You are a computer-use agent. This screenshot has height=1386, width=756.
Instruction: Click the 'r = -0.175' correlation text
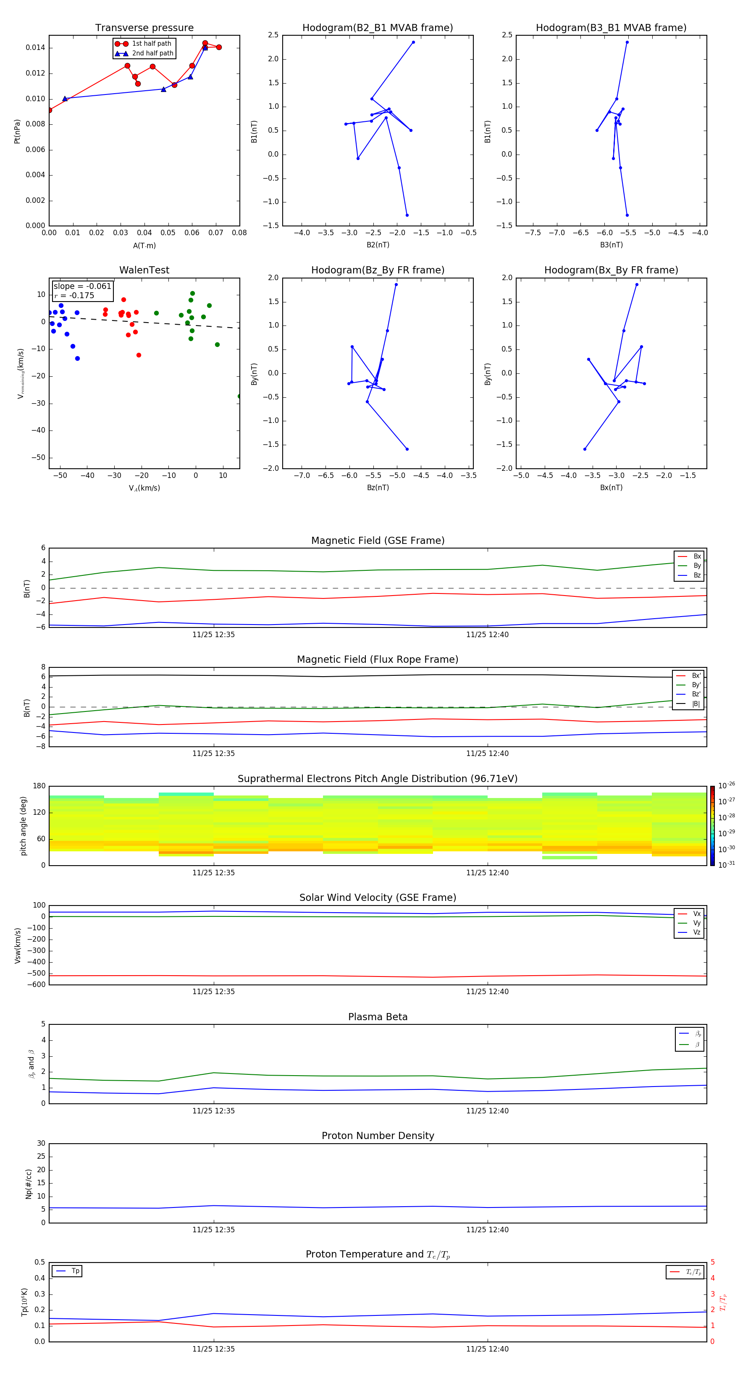pos(74,295)
